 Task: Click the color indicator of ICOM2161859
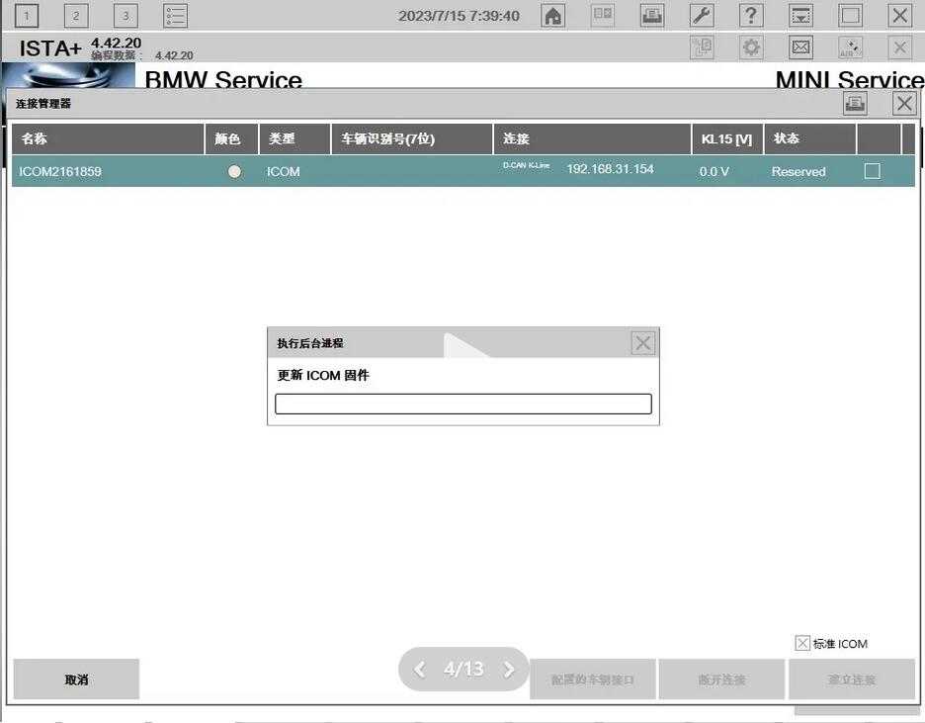point(235,171)
